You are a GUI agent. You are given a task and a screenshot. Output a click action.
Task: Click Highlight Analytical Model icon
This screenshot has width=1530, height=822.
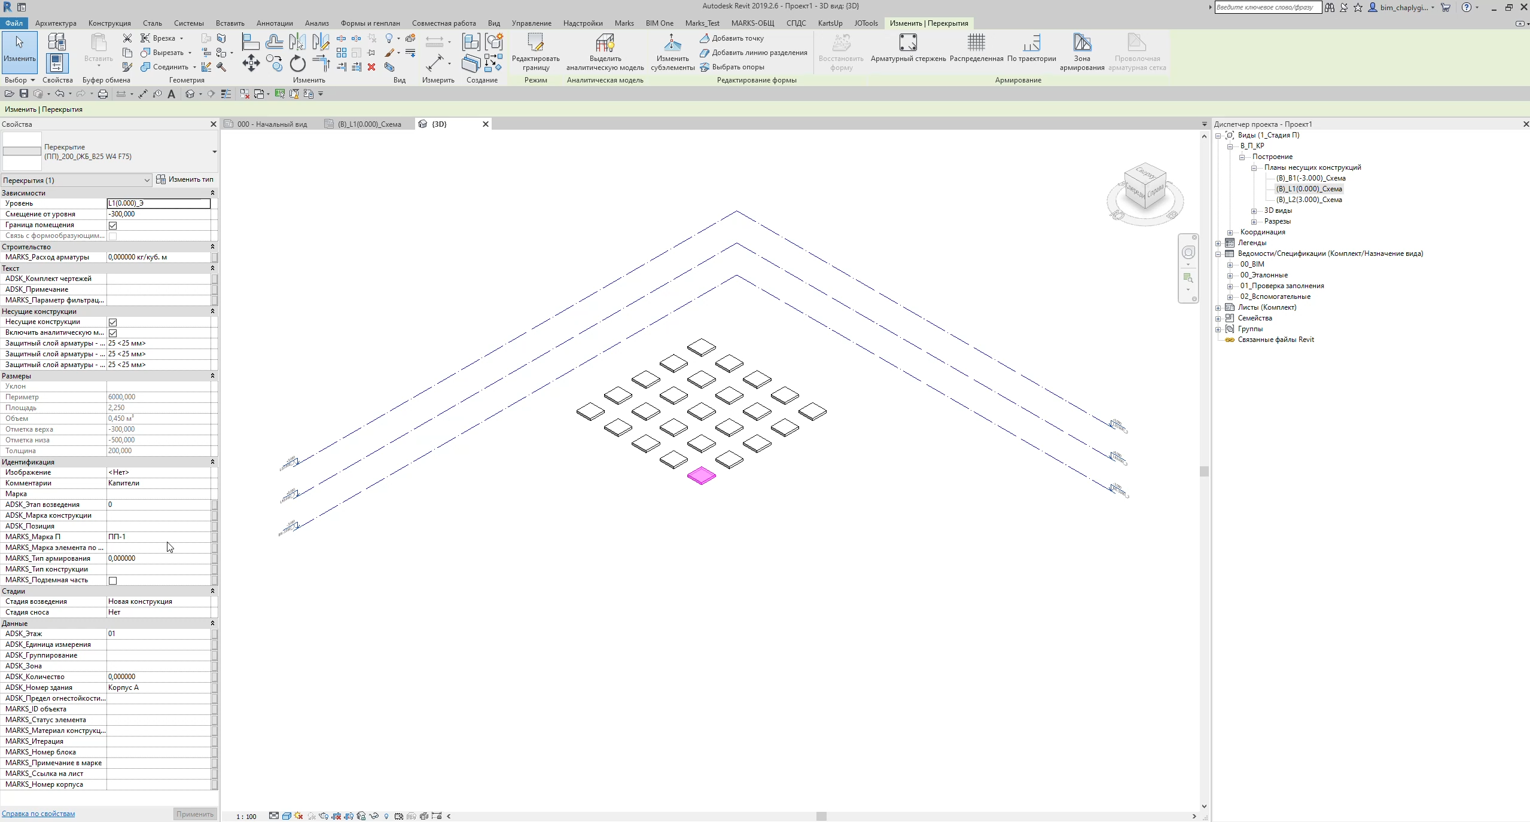[x=605, y=42]
